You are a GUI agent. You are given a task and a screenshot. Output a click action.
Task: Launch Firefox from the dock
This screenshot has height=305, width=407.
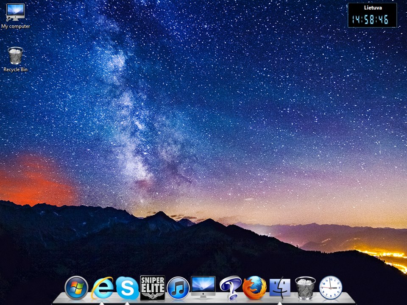coord(255,288)
